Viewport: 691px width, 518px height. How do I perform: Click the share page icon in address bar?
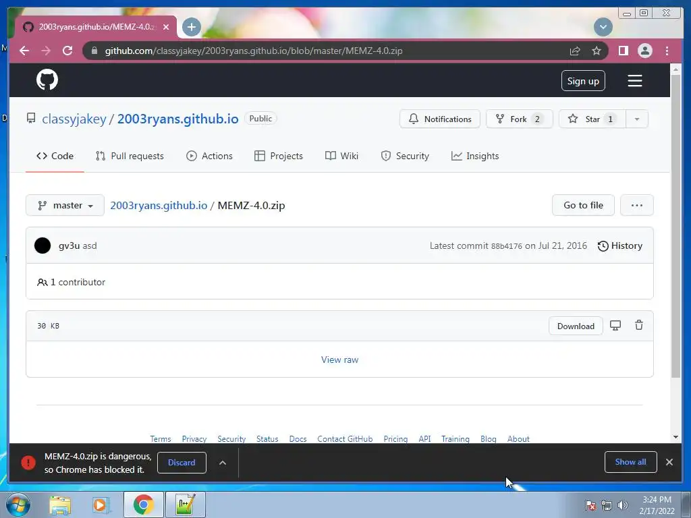pyautogui.click(x=575, y=51)
